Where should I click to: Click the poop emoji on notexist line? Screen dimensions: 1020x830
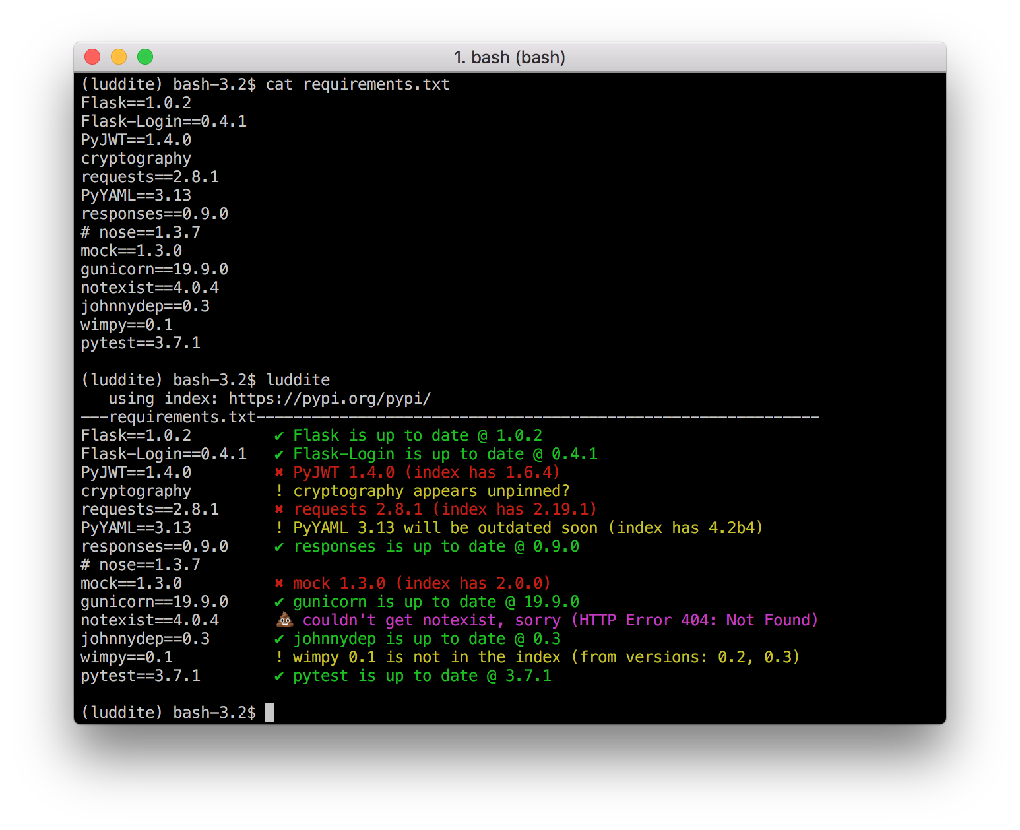pos(284,620)
